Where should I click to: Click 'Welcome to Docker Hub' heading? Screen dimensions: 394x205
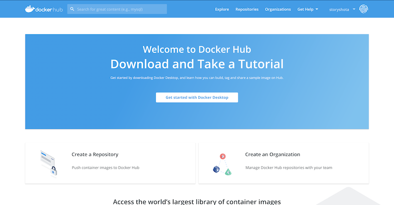point(197,50)
